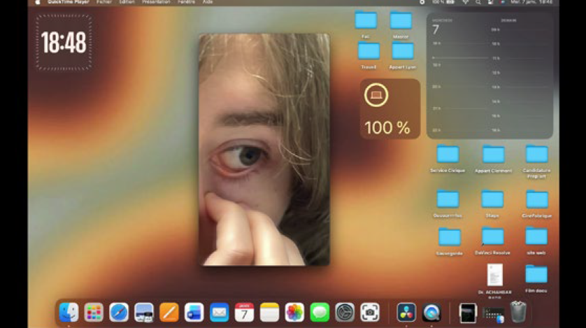Screen dimensions: 586x328
Task: Open DaVinci Resolve from the dock
Action: click(x=406, y=312)
